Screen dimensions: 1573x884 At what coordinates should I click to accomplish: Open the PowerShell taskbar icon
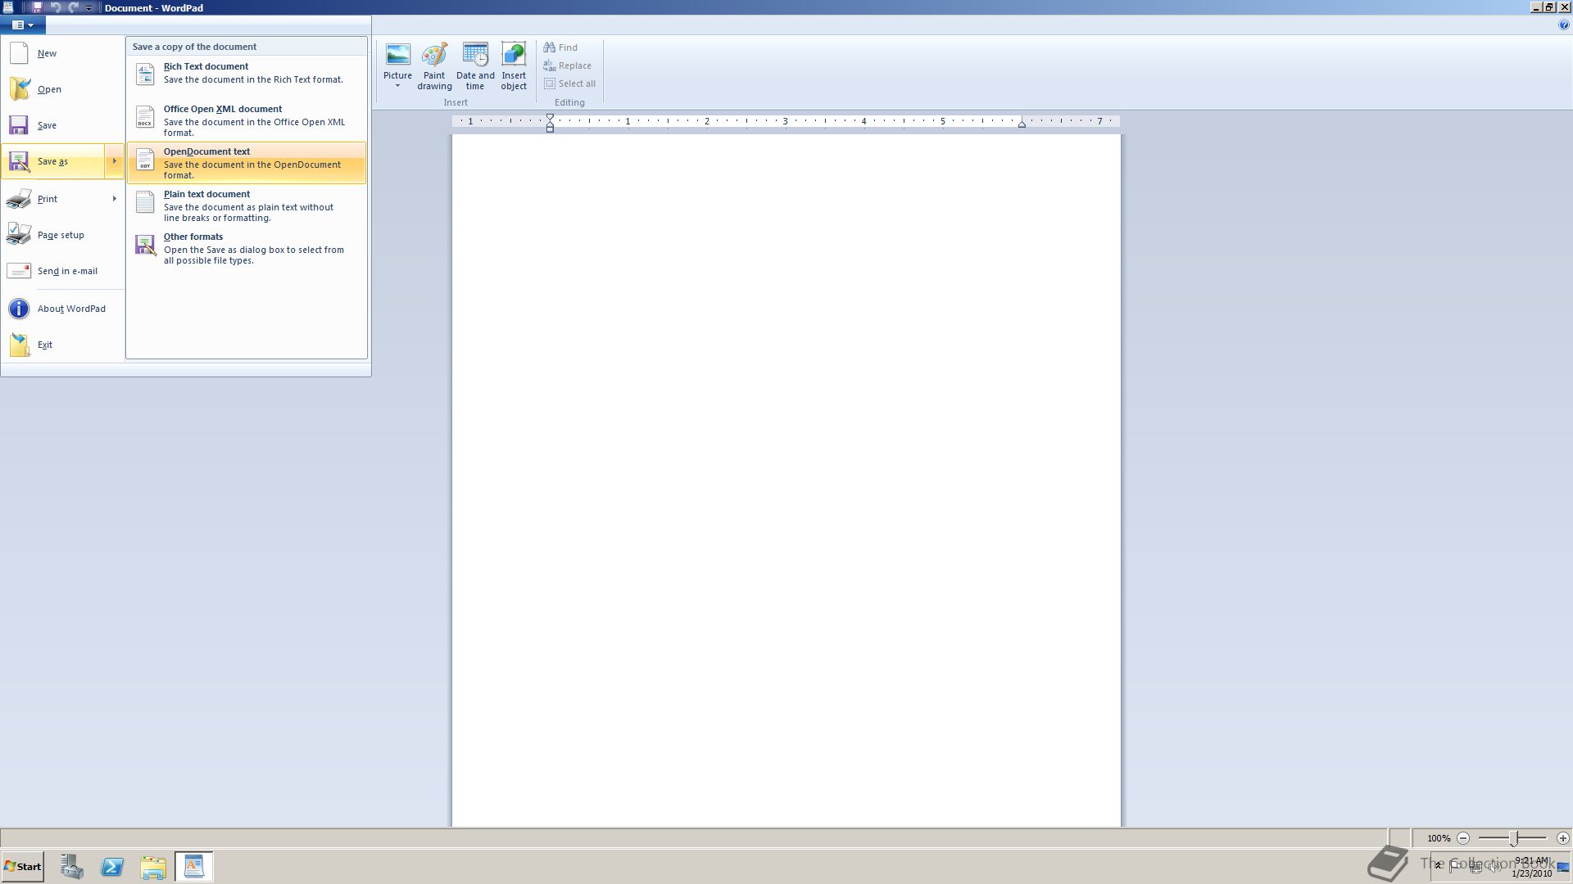(112, 867)
